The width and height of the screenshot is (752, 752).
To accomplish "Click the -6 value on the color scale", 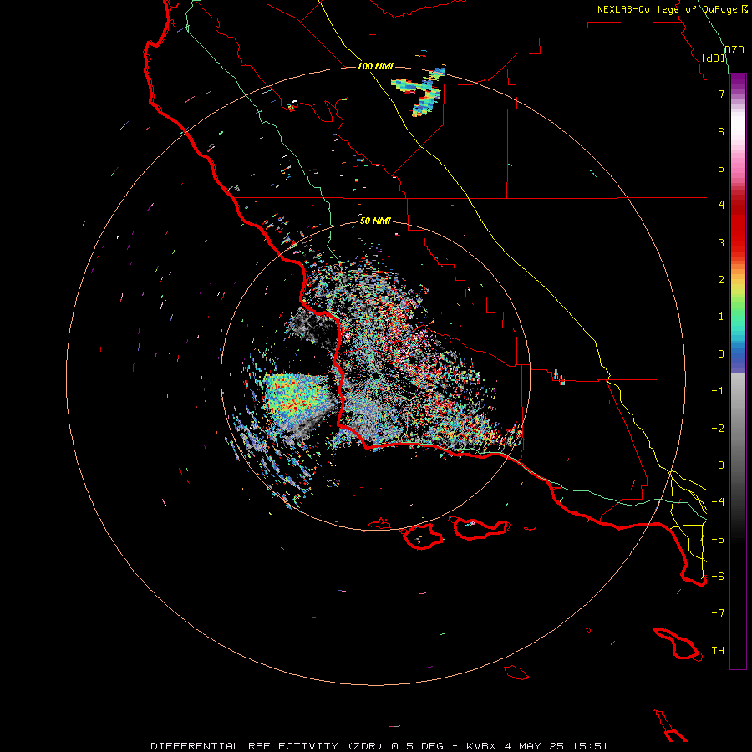I will coord(718,577).
